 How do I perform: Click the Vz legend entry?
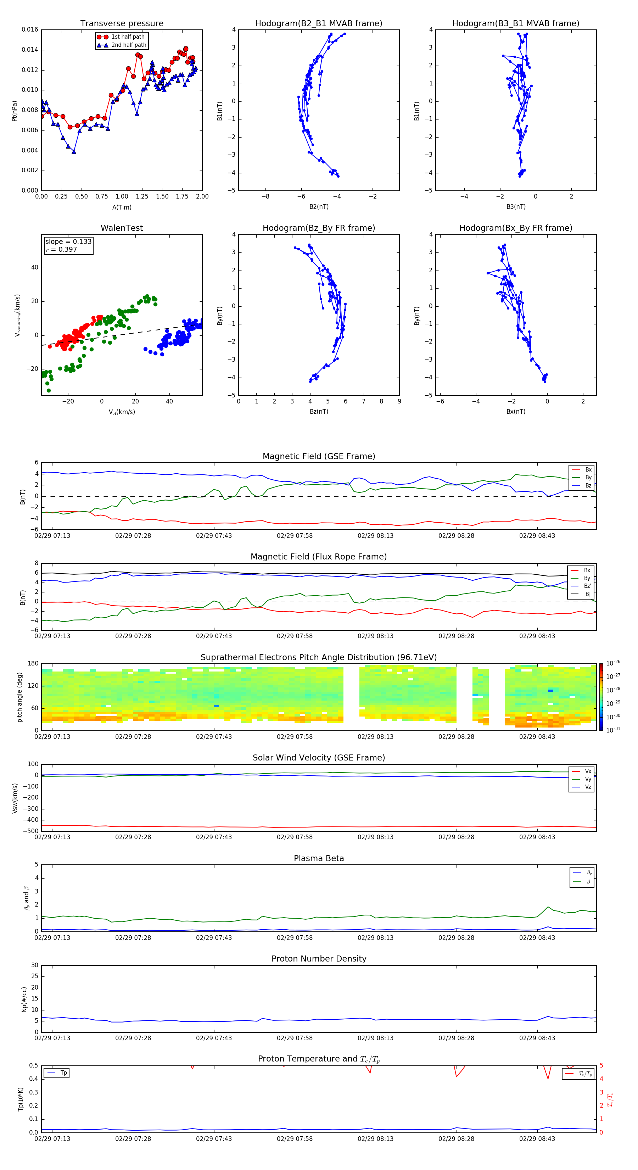582,787
